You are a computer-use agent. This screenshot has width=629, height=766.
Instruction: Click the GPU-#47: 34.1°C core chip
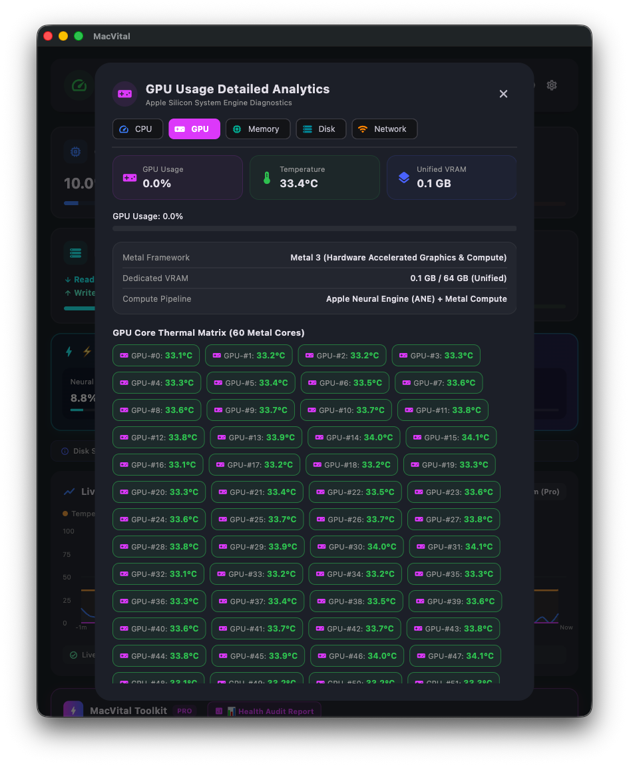click(x=455, y=656)
